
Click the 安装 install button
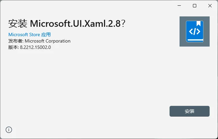coord(189,111)
